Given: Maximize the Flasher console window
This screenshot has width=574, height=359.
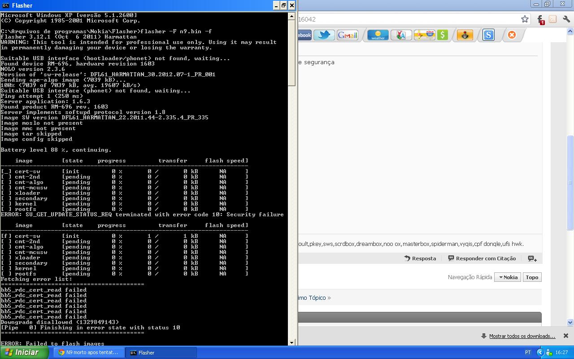Looking at the screenshot, I should point(283,5).
